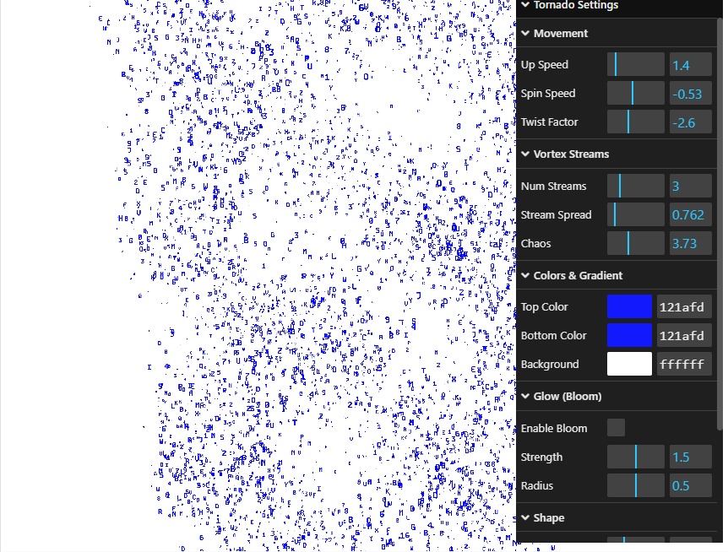
Task: Select the Stream Spread value field
Action: click(690, 215)
